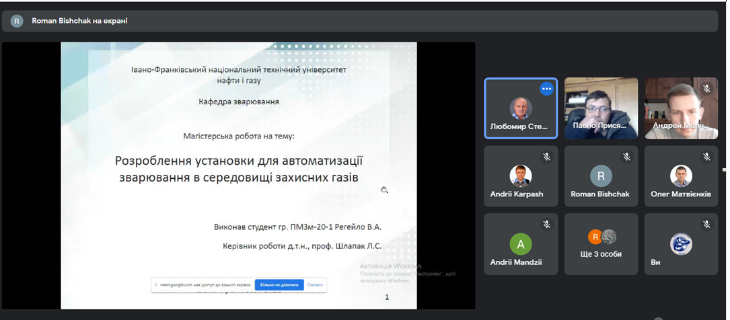Click Олег Матвієнків's profile photo

coord(681,176)
